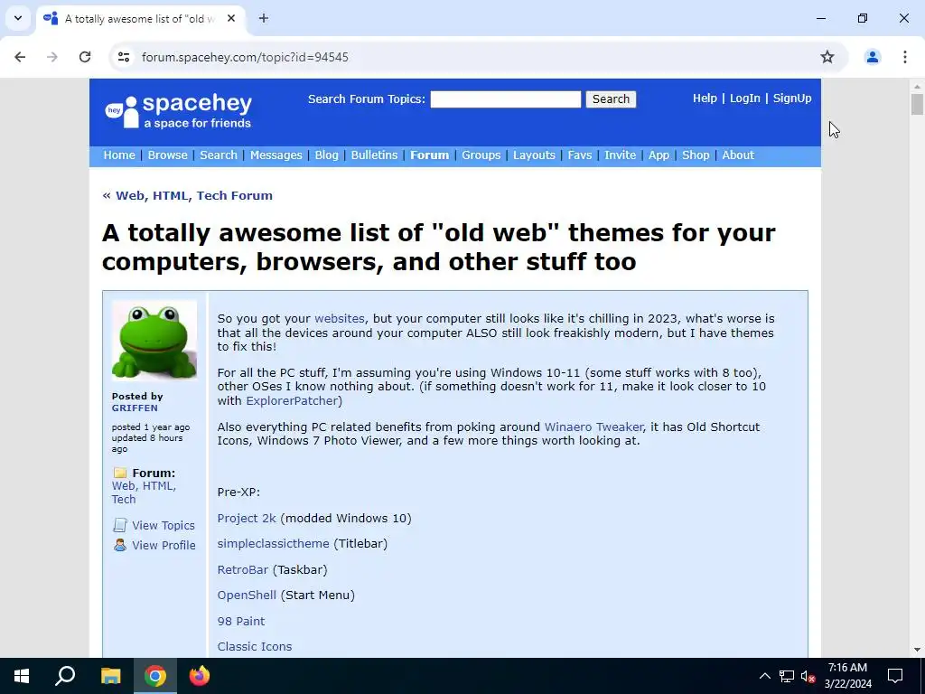
Task: Expand the tab search dropdown arrow
Action: (x=18, y=18)
